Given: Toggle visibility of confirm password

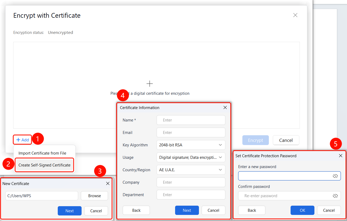Looking at the screenshot, I should click(x=335, y=196).
